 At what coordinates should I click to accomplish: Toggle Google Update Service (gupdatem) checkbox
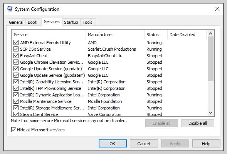pyautogui.click(x=16, y=75)
